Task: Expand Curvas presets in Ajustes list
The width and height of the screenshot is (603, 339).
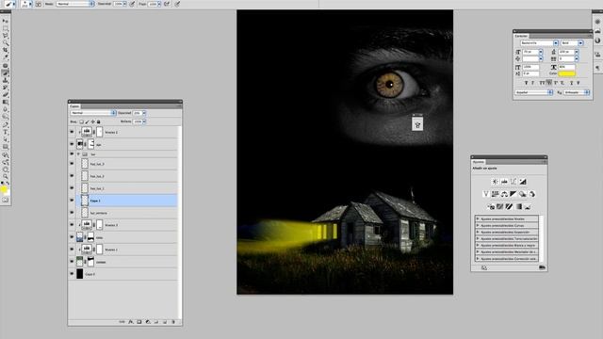Action: 478,225
